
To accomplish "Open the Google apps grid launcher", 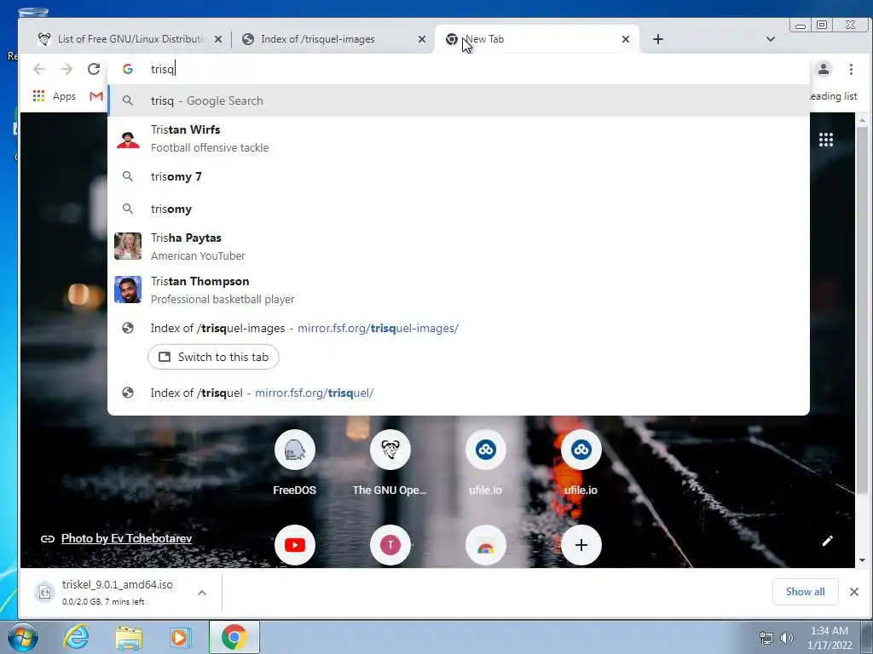I will click(825, 140).
